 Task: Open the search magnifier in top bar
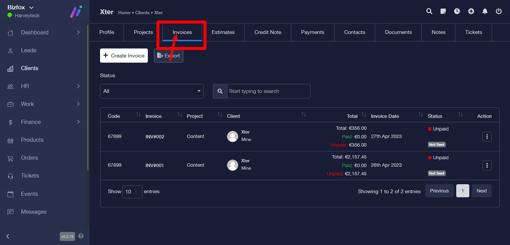coord(429,11)
